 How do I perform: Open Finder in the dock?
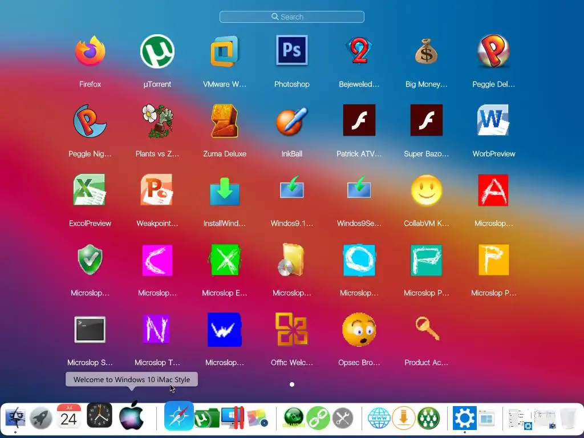click(x=15, y=417)
